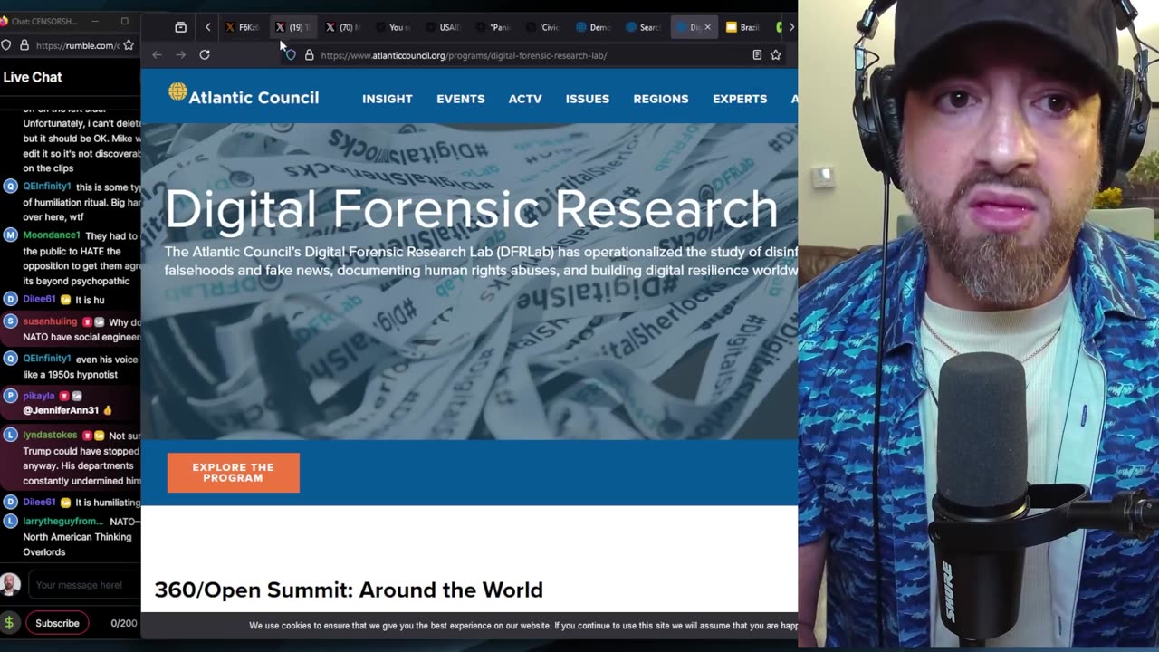Switch to the X tab labeled (70)
Screen dimensions: 1159x652
(x=342, y=27)
